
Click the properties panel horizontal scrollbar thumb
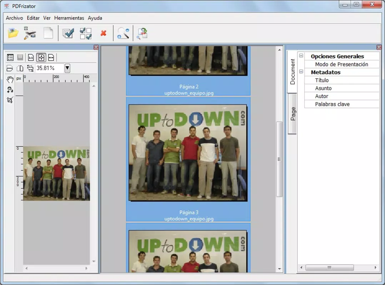[x=330, y=268]
